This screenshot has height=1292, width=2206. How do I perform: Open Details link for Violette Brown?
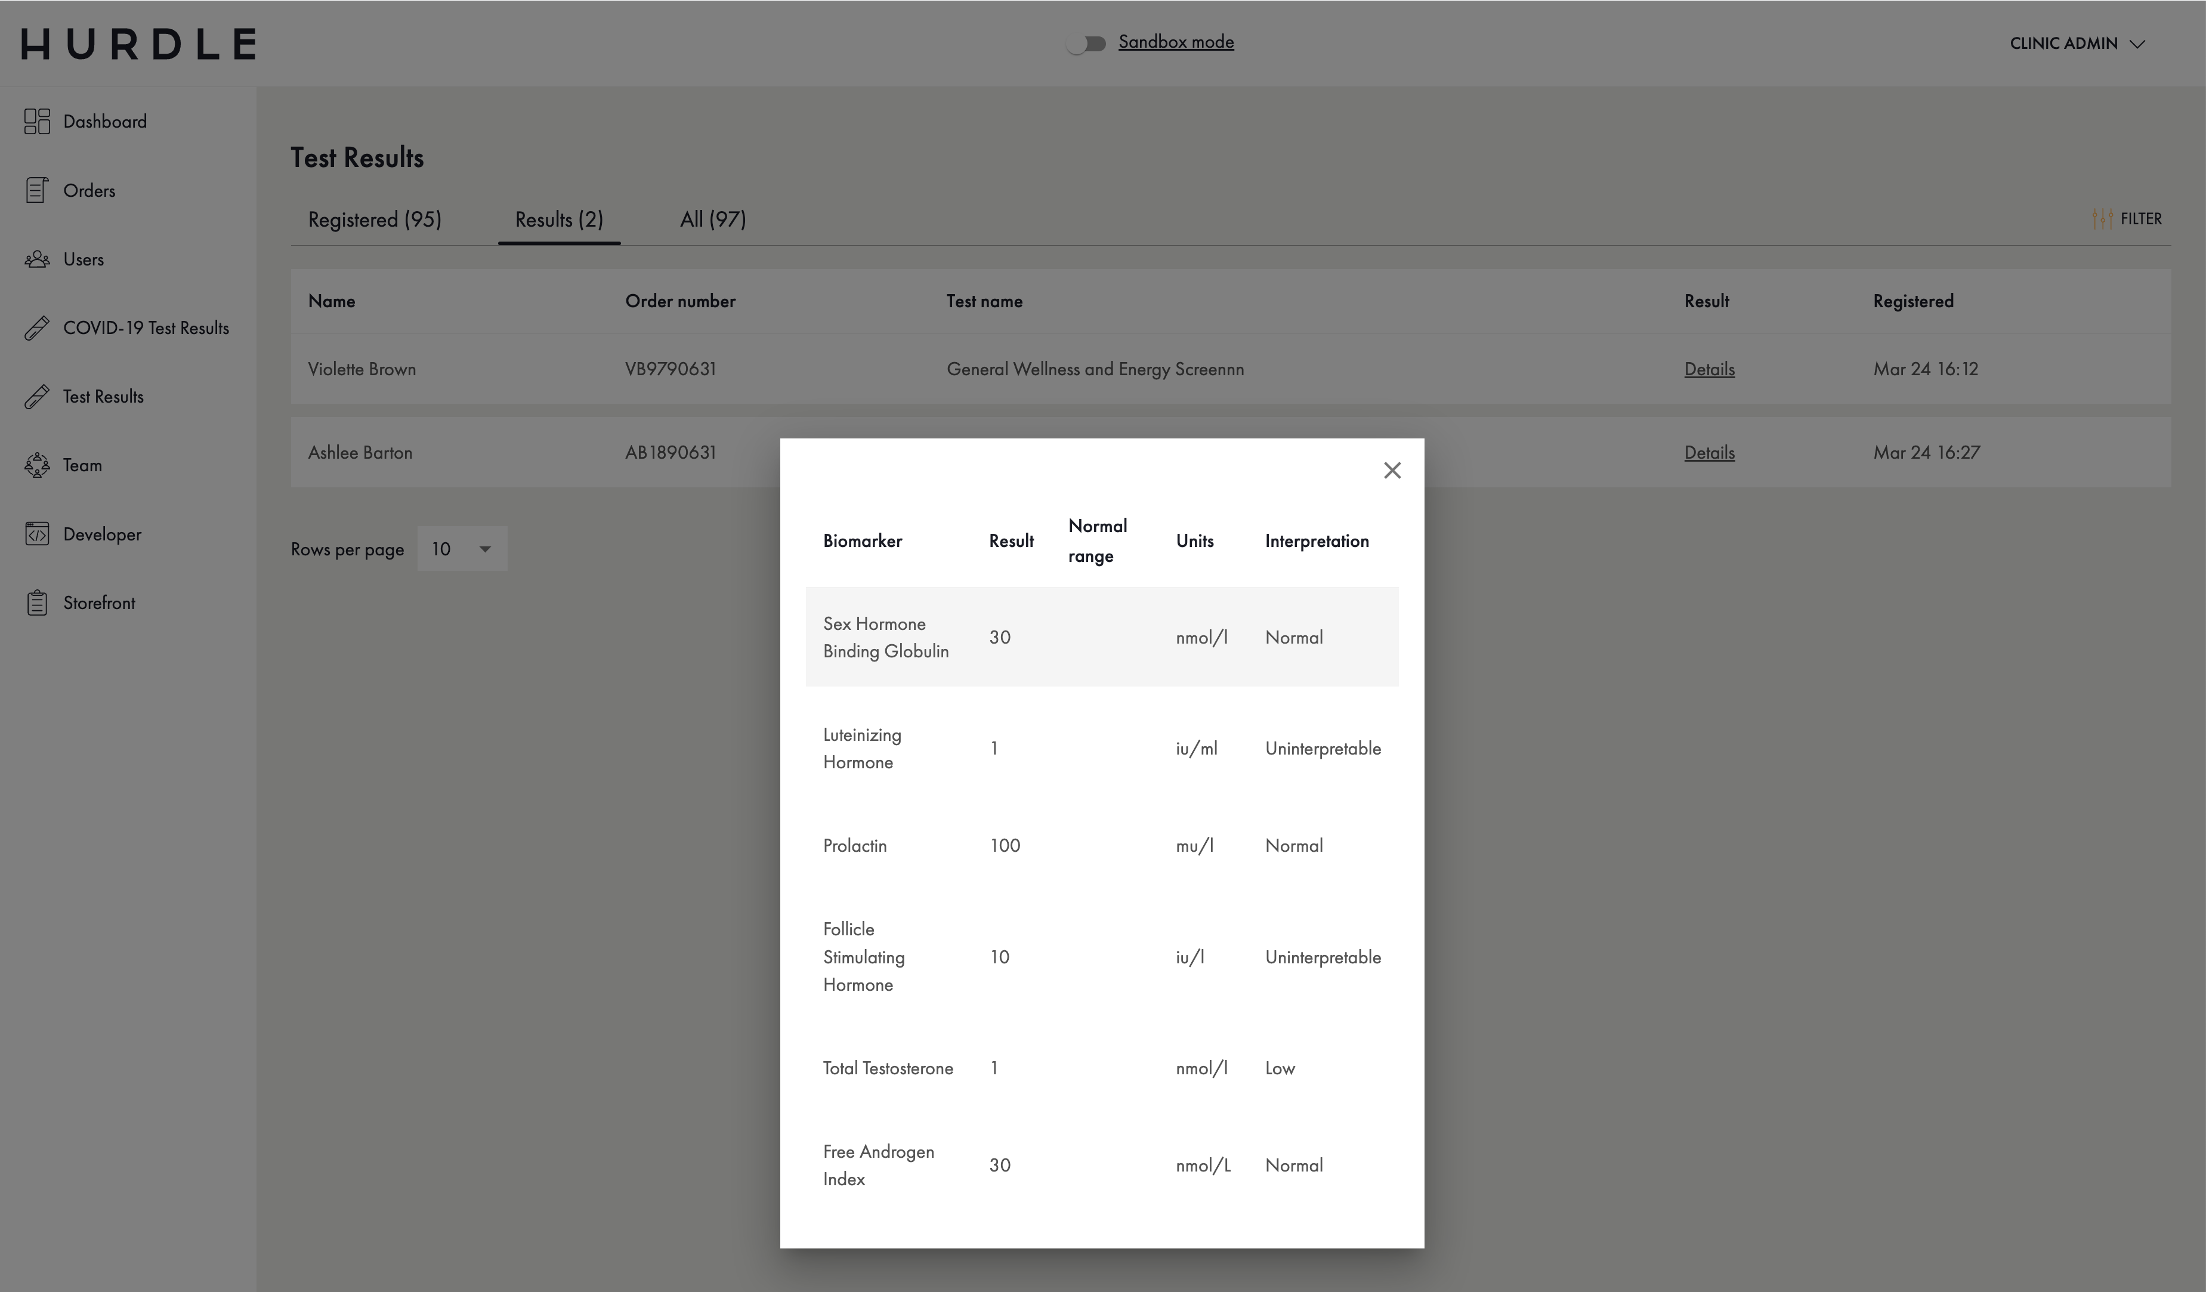click(1708, 369)
